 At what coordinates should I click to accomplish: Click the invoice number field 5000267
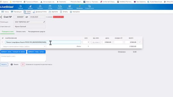tap(19, 17)
